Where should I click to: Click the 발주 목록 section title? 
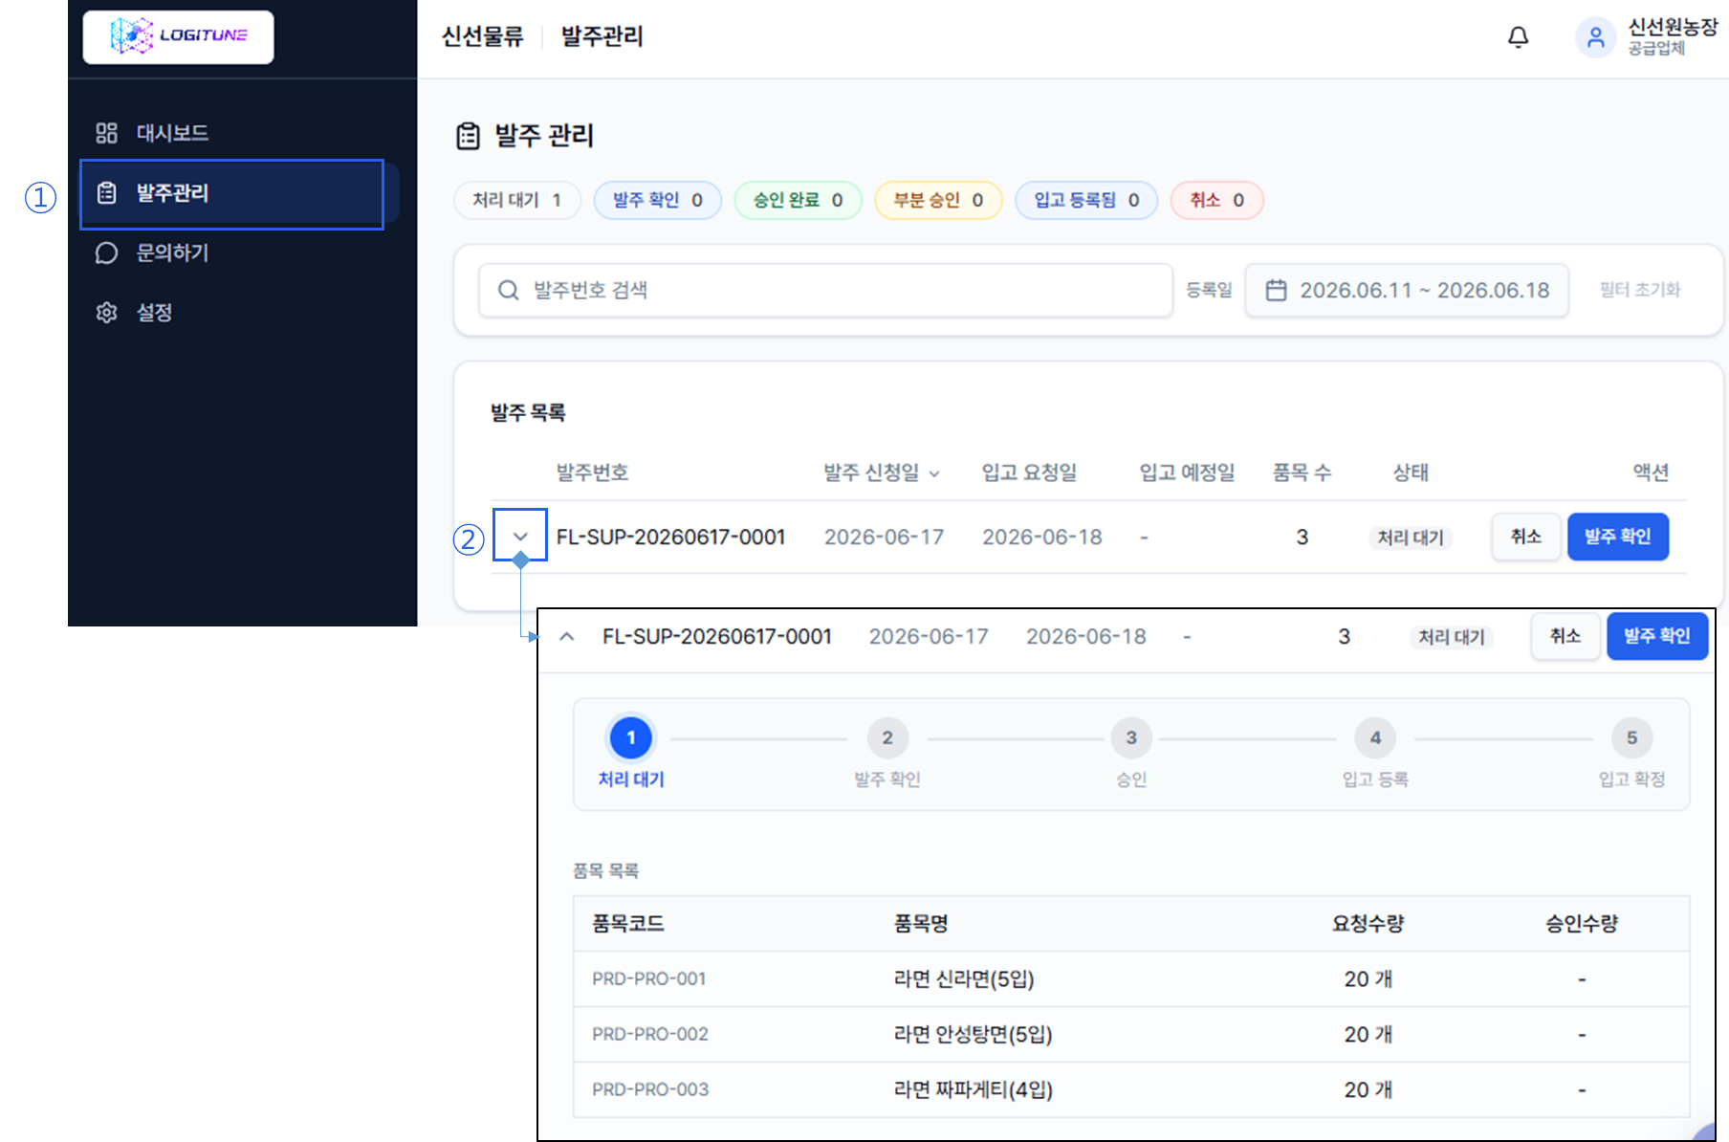528,412
